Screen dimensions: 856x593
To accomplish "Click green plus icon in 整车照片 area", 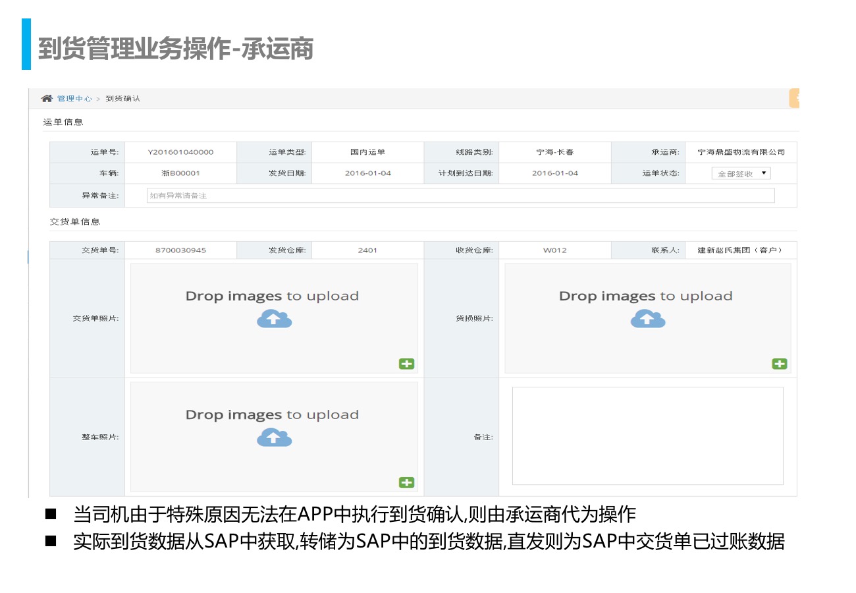I will pyautogui.click(x=406, y=482).
